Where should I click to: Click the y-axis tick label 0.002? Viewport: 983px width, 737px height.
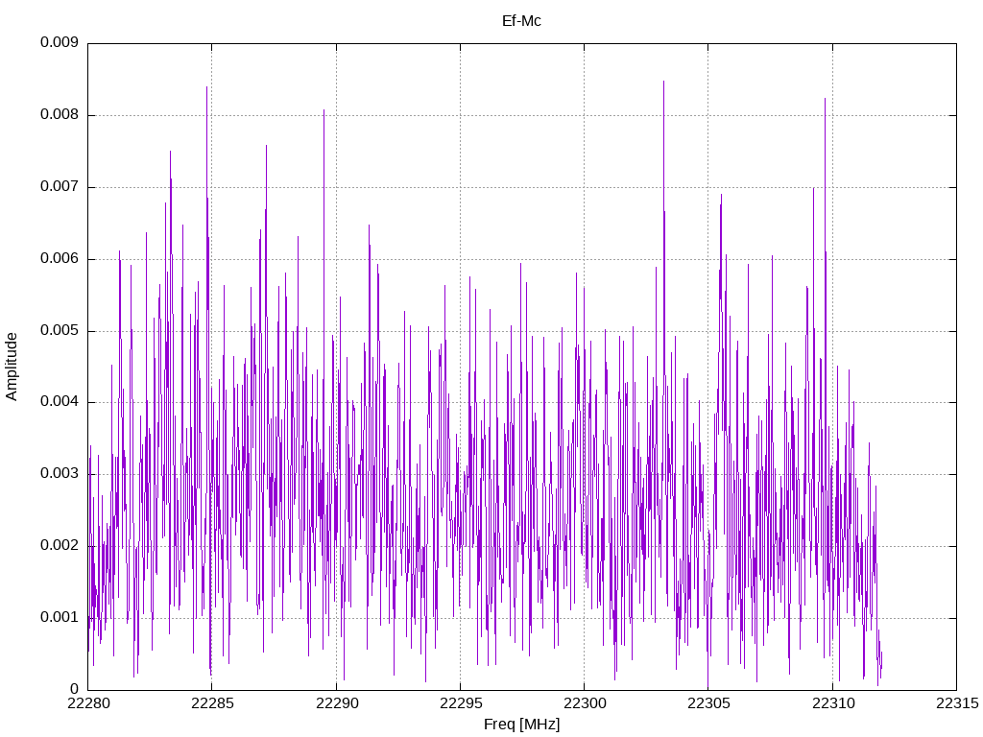60,545
